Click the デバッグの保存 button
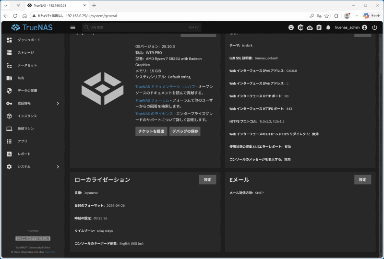 185,131
